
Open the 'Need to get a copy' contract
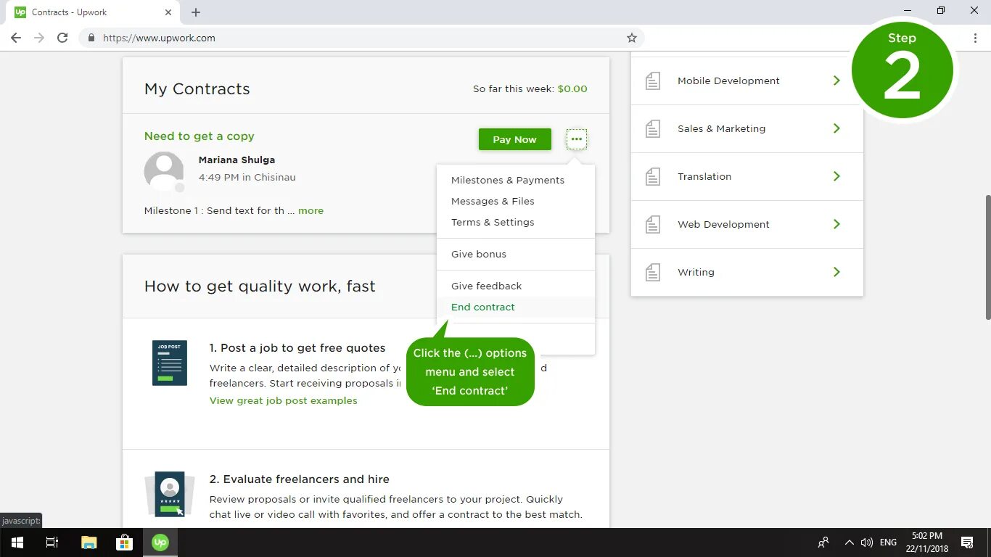[x=200, y=136]
